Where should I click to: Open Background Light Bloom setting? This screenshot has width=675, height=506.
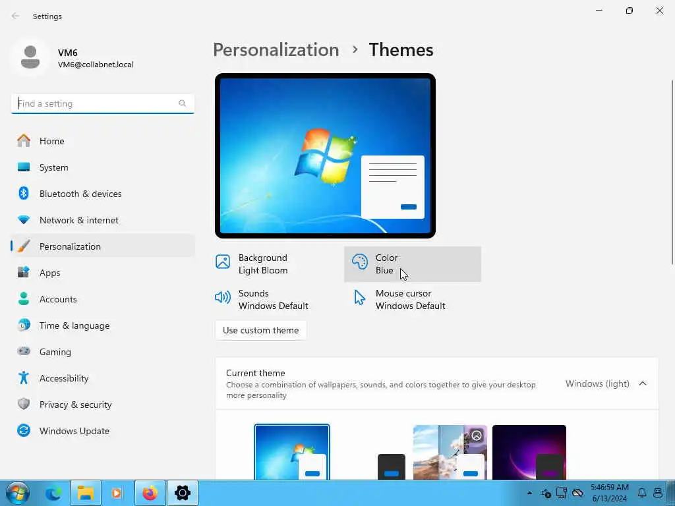[276, 264]
